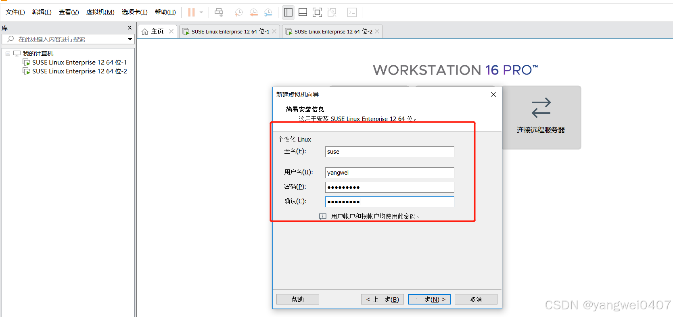Open the snapshot manager icon

(268, 13)
